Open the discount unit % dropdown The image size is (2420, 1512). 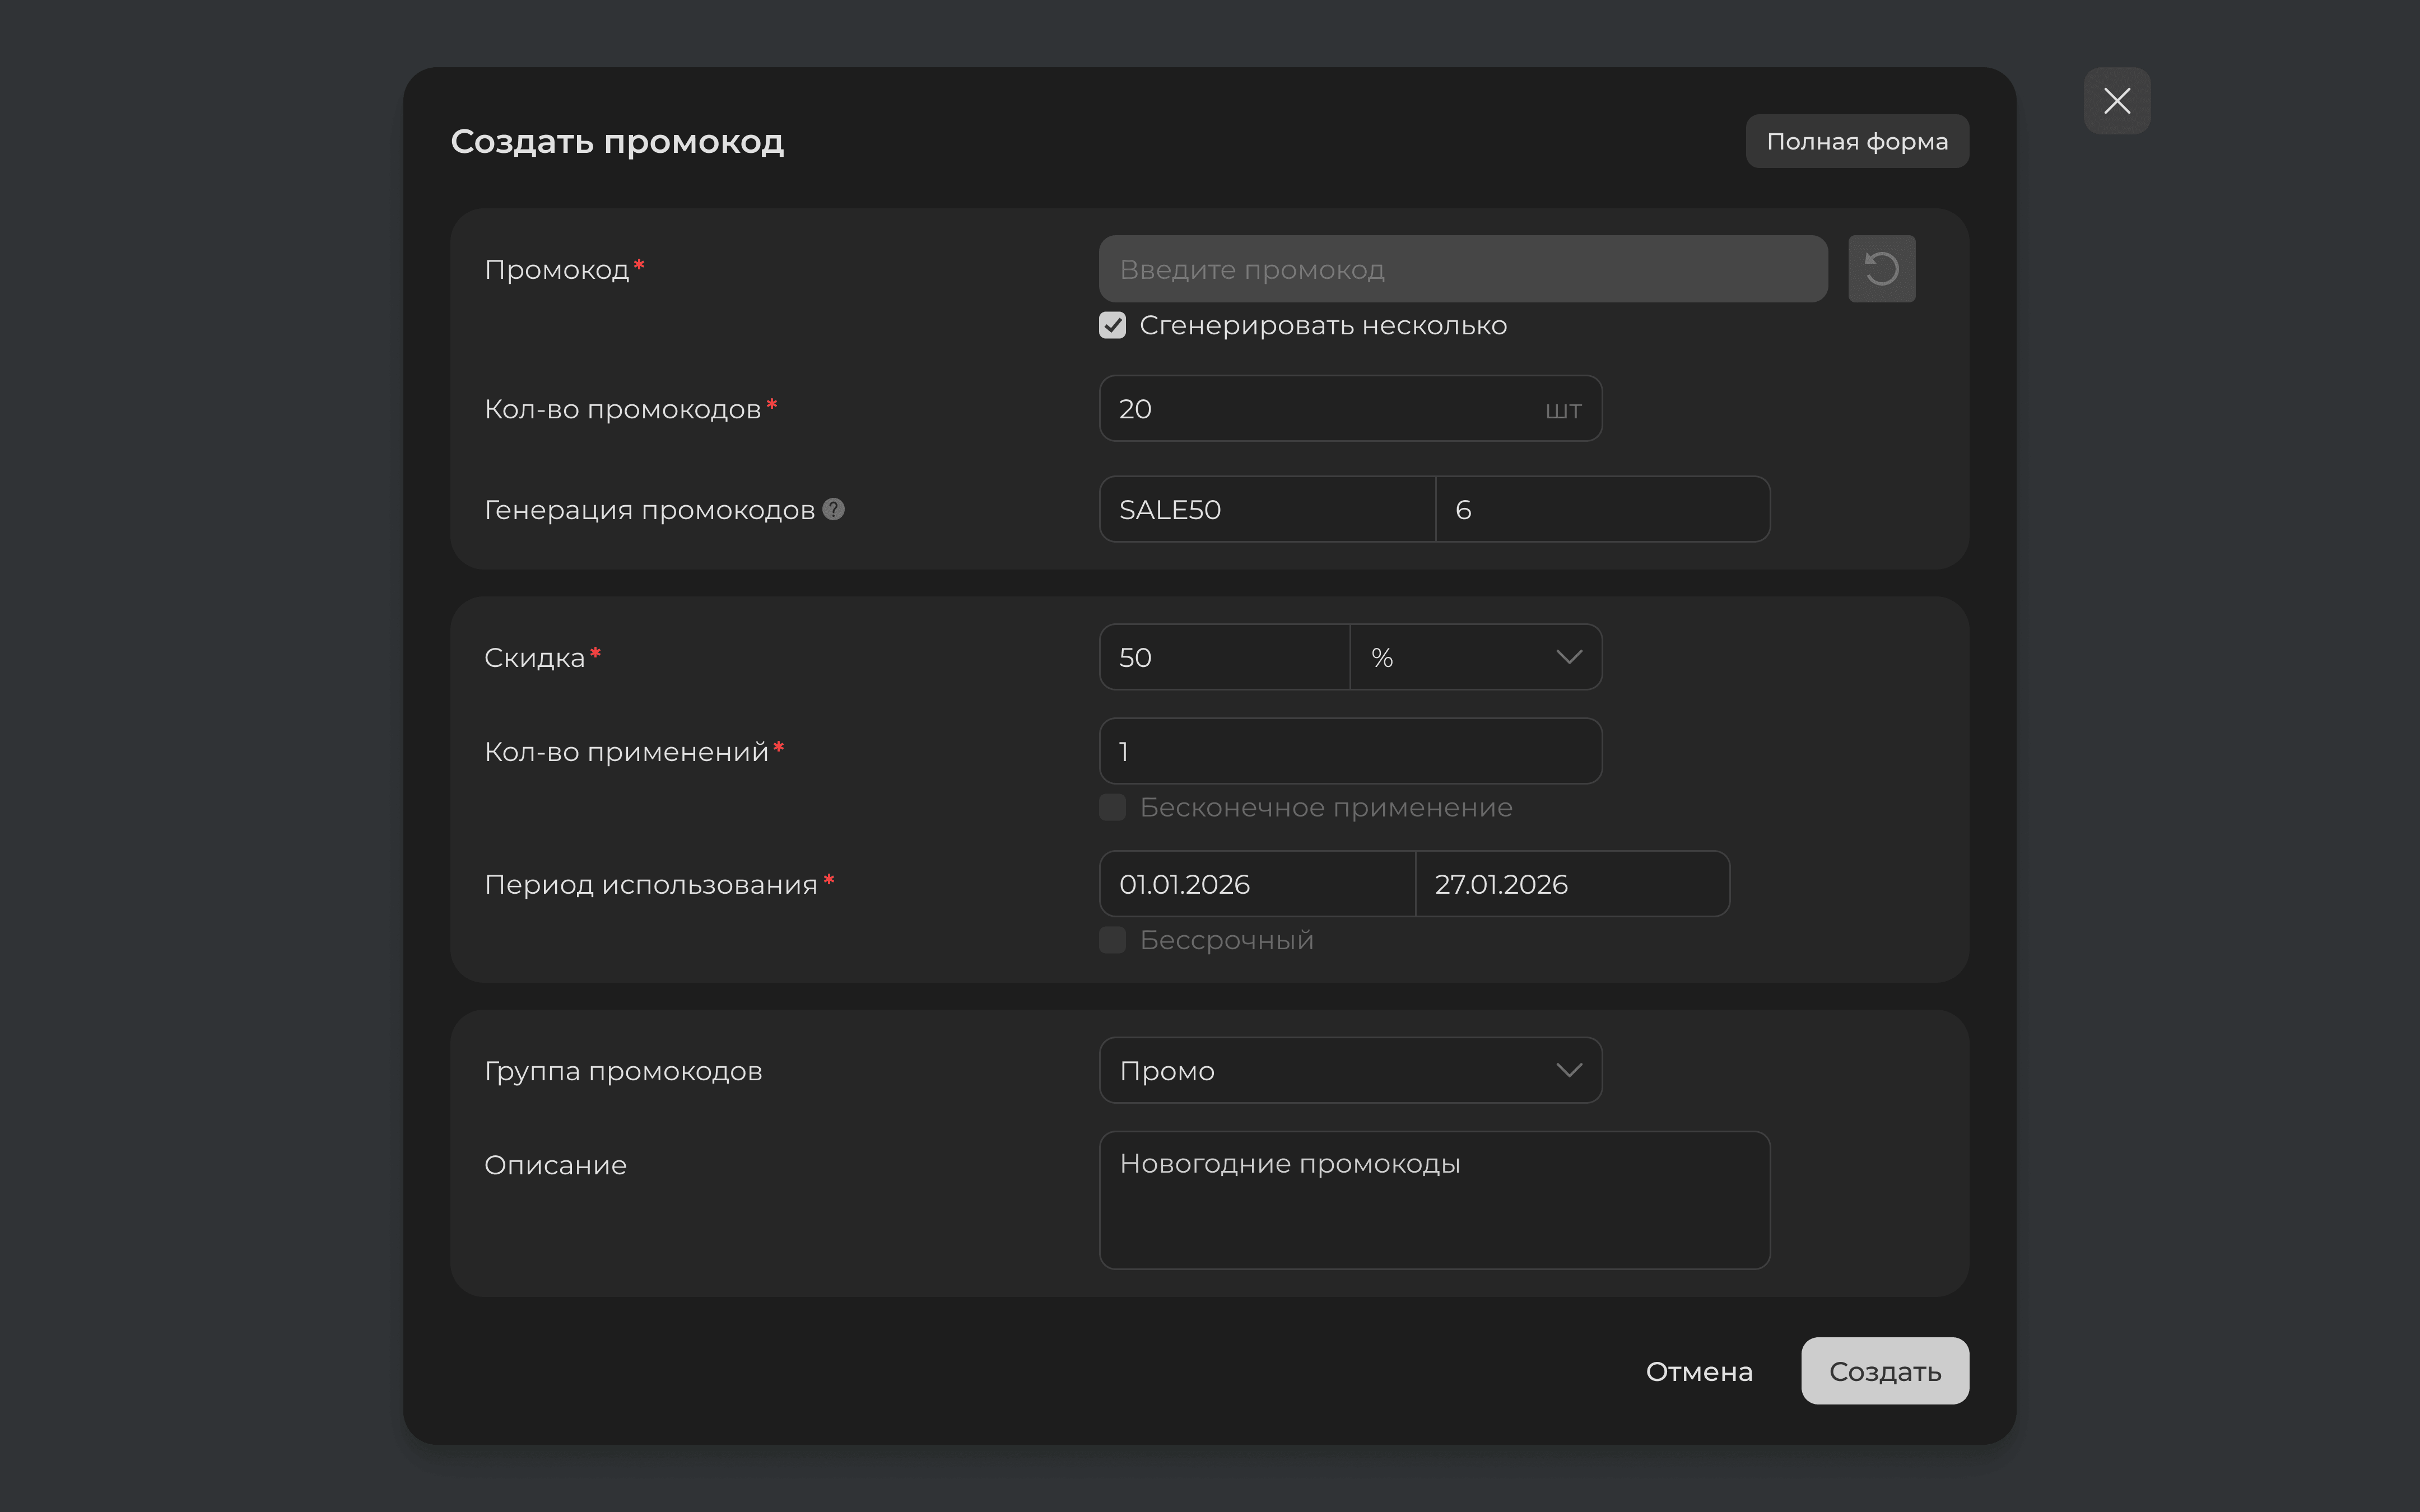pyautogui.click(x=1475, y=657)
